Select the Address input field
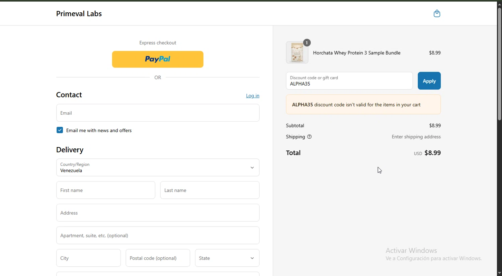Screen dimensions: 502x276 coord(158,213)
